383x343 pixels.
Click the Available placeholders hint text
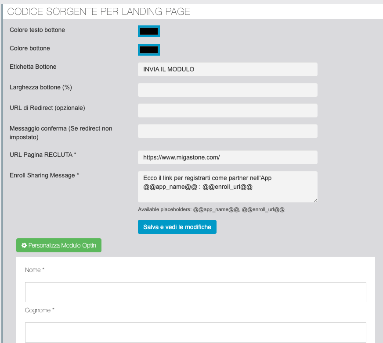(211, 210)
